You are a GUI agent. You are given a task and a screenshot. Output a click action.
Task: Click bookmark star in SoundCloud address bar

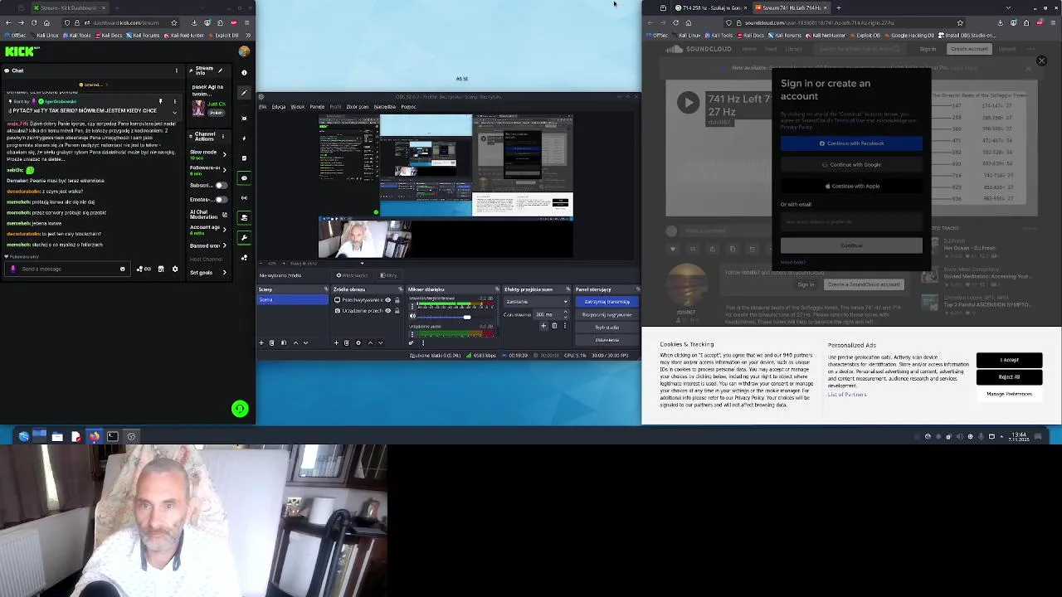click(960, 23)
